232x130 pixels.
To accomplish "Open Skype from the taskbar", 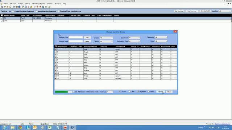I will click(x=28, y=127).
